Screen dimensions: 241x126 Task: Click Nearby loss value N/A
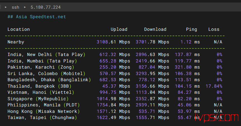[x=218, y=42]
